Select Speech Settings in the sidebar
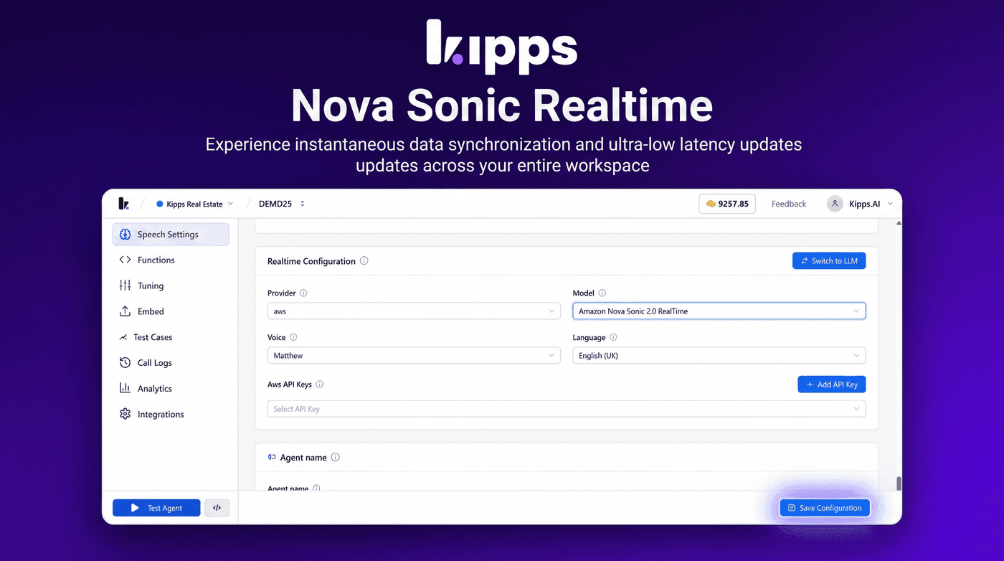Screen dimensions: 1004x561 pos(171,235)
